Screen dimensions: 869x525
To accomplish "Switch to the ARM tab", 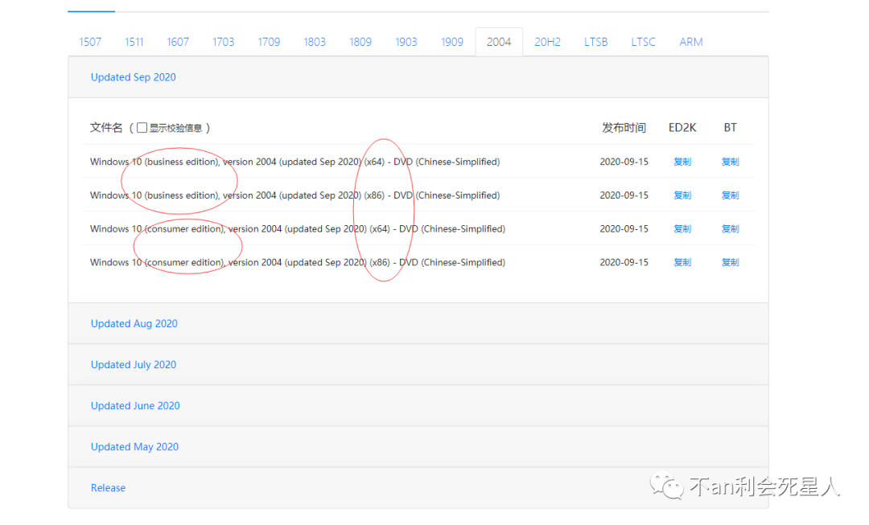I will 690,42.
